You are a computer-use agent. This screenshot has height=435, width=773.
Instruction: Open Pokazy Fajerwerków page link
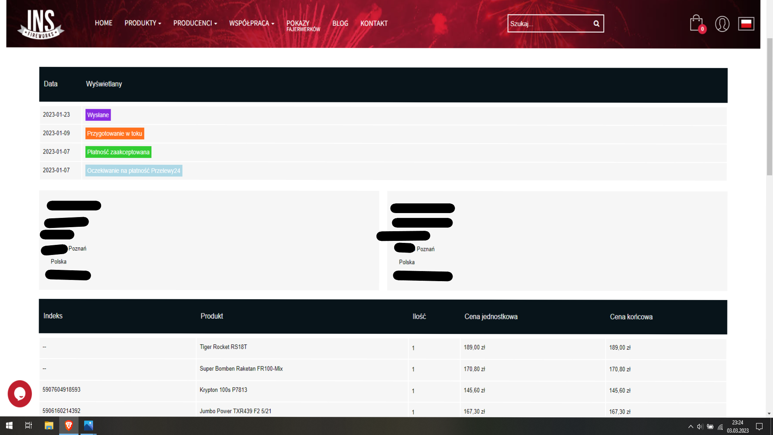pos(303,26)
